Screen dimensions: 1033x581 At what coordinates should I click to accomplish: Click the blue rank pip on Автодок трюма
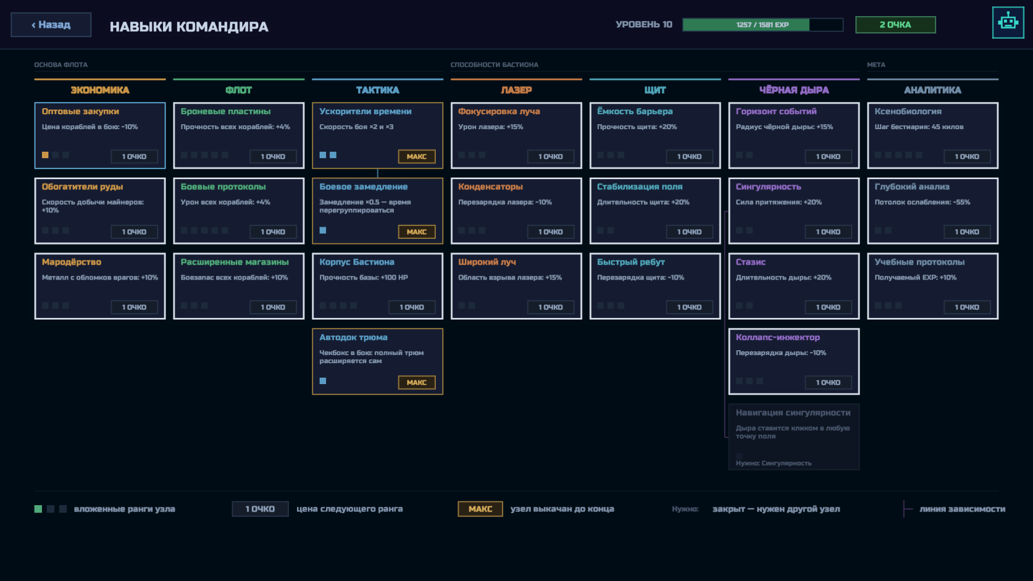click(323, 381)
